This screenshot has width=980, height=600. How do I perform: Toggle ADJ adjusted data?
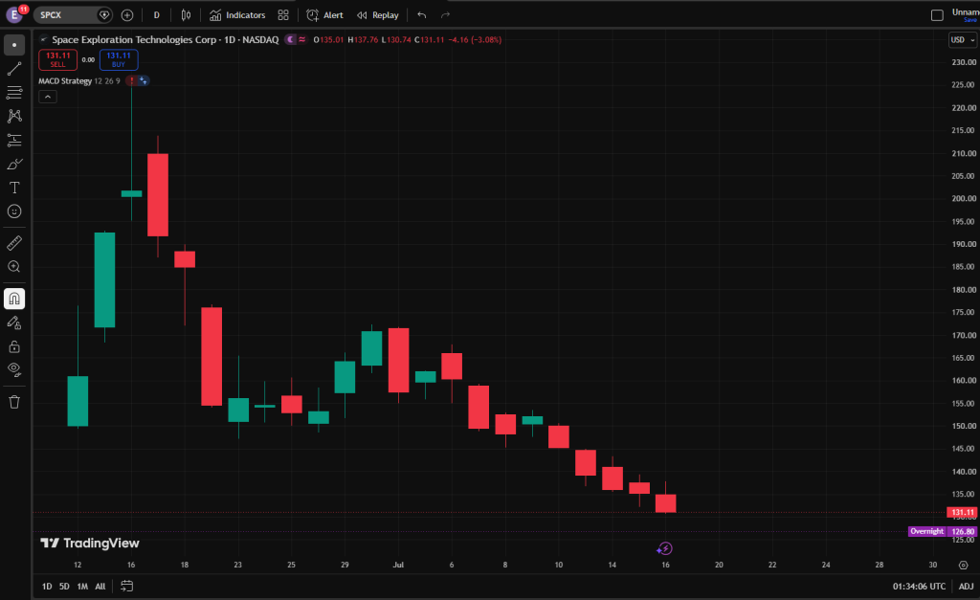pyautogui.click(x=967, y=587)
